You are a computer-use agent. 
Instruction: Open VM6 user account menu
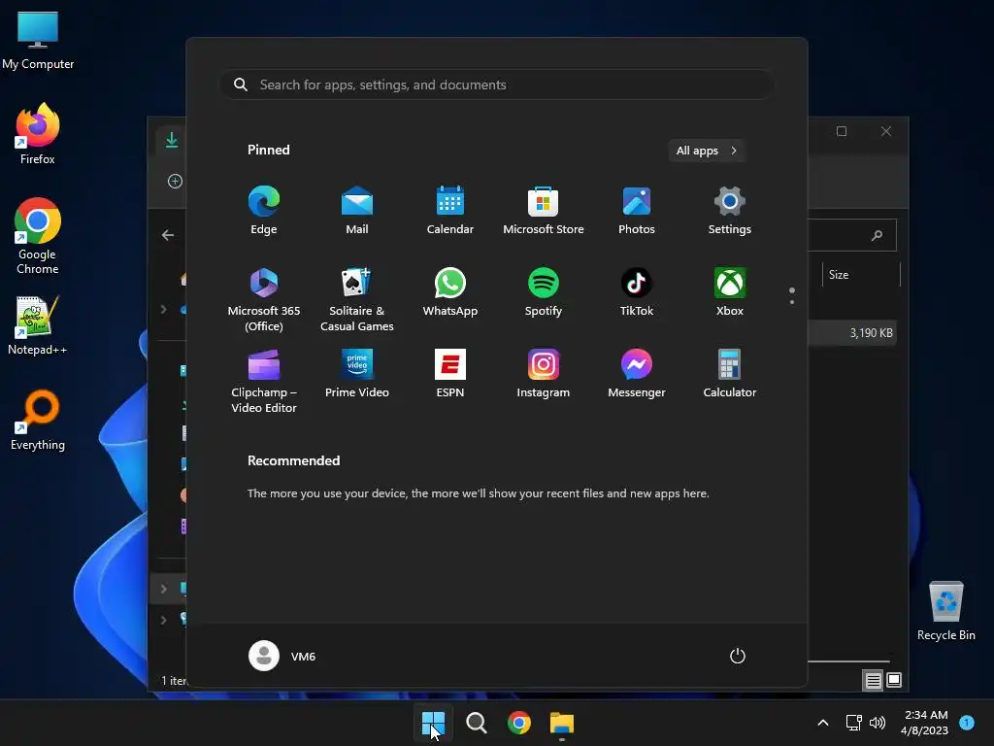click(x=282, y=656)
